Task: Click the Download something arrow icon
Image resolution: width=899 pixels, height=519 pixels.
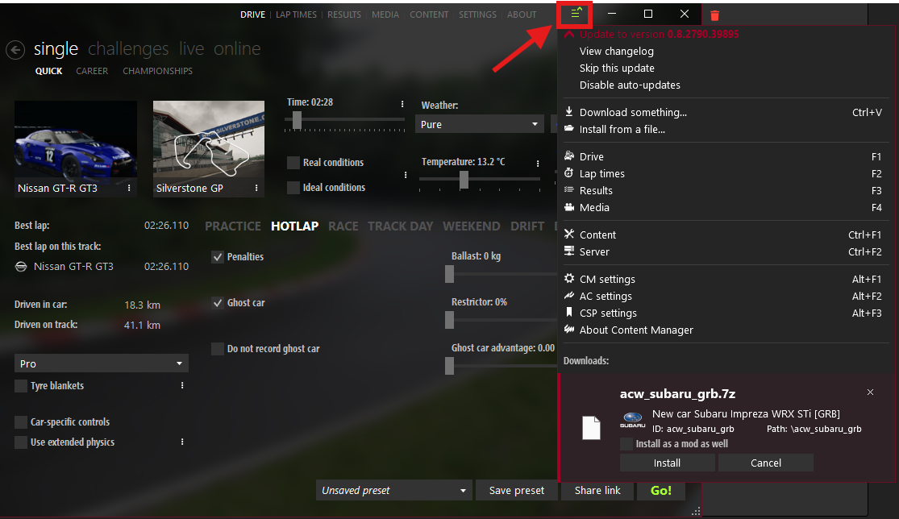Action: [568, 112]
